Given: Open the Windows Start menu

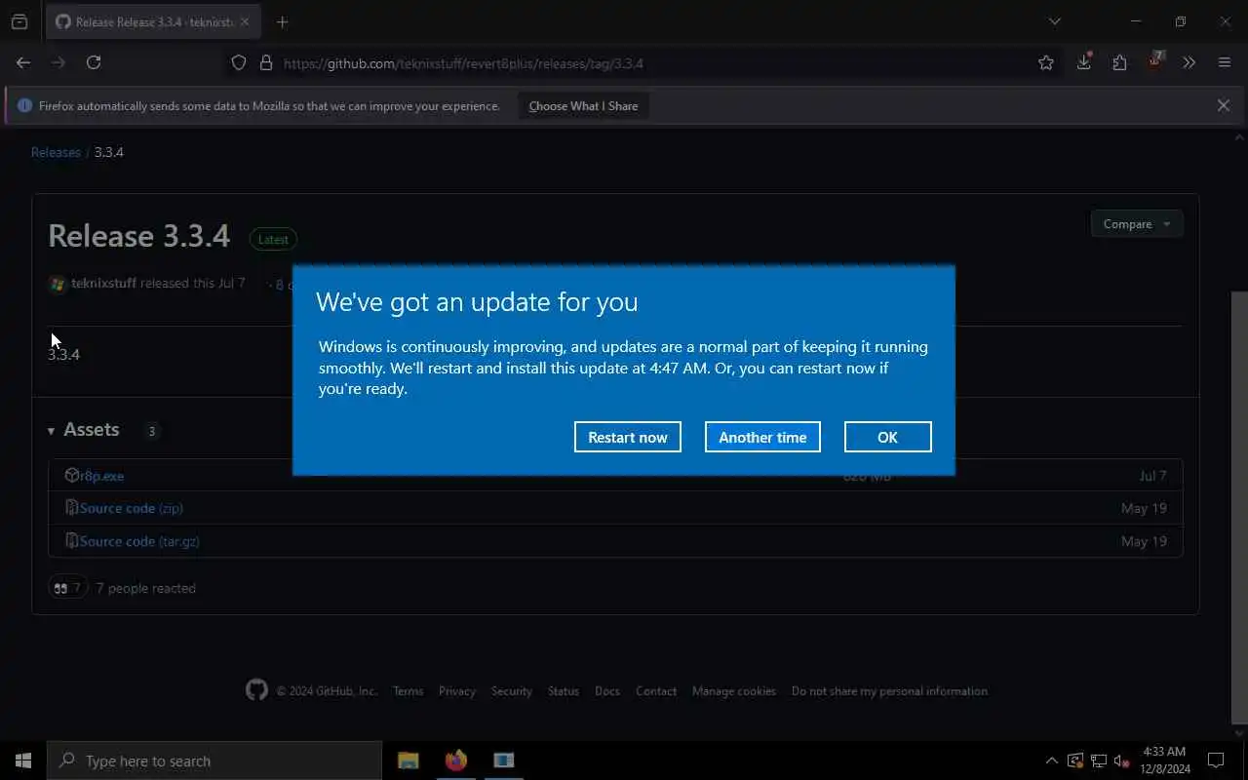Looking at the screenshot, I should [23, 760].
